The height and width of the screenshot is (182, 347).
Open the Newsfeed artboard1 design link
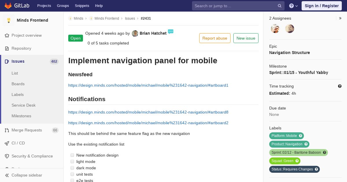[x=148, y=85]
